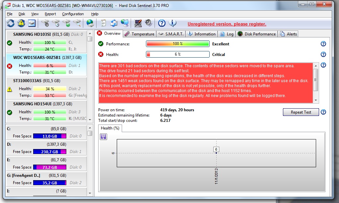Image resolution: width=339 pixels, height=203 pixels.
Task: Open the report document icon
Action: coord(103,23)
